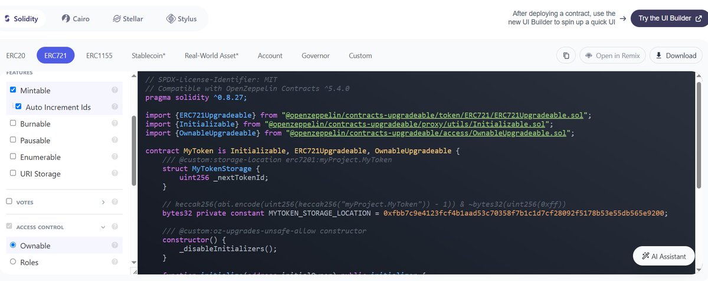Uncheck the Auto Increment Ids checkbox
Screen dimensions: 708x281
click(x=19, y=107)
